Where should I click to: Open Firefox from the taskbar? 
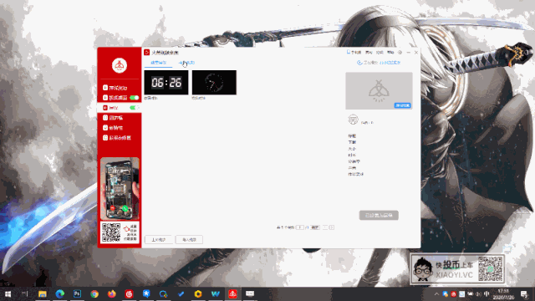coord(111,293)
